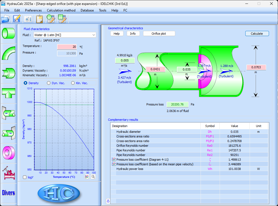This screenshot has width=278, height=206.
Task: Open the pink orifice ring component category
Action: (x=8, y=152)
